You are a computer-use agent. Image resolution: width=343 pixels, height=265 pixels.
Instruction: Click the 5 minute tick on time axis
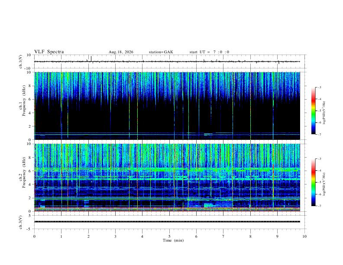click(x=169, y=236)
